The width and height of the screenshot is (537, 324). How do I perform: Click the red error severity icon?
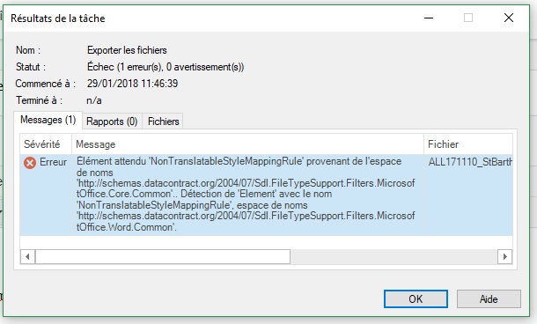click(x=30, y=163)
